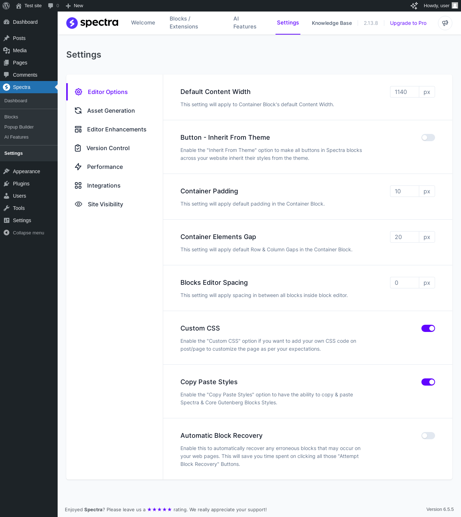Click the Performance lightning bolt icon
Image resolution: width=461 pixels, height=517 pixels.
(78, 167)
